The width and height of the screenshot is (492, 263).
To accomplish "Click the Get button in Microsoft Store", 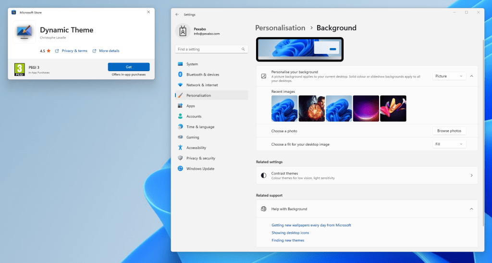I will point(129,67).
